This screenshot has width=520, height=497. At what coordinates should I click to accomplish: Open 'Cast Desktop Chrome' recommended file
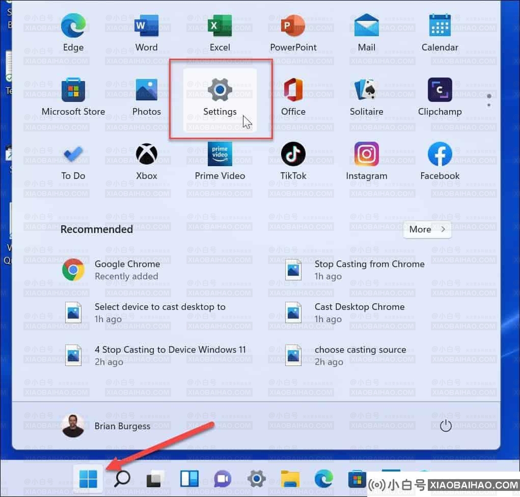pyautogui.click(x=345, y=313)
